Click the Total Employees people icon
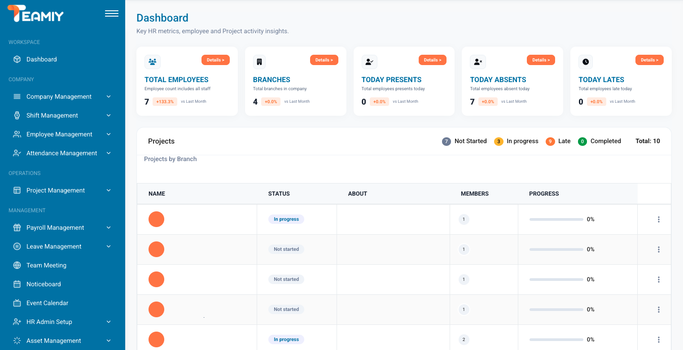 153,62
